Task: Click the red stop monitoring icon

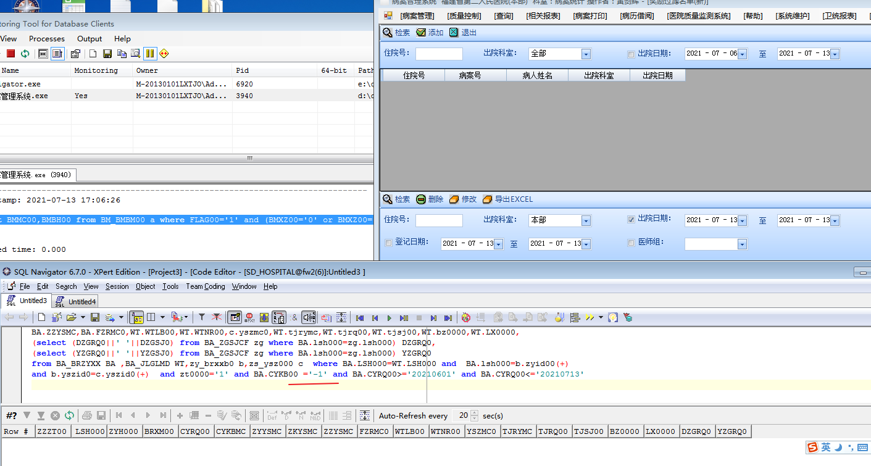Action: click(x=10, y=54)
